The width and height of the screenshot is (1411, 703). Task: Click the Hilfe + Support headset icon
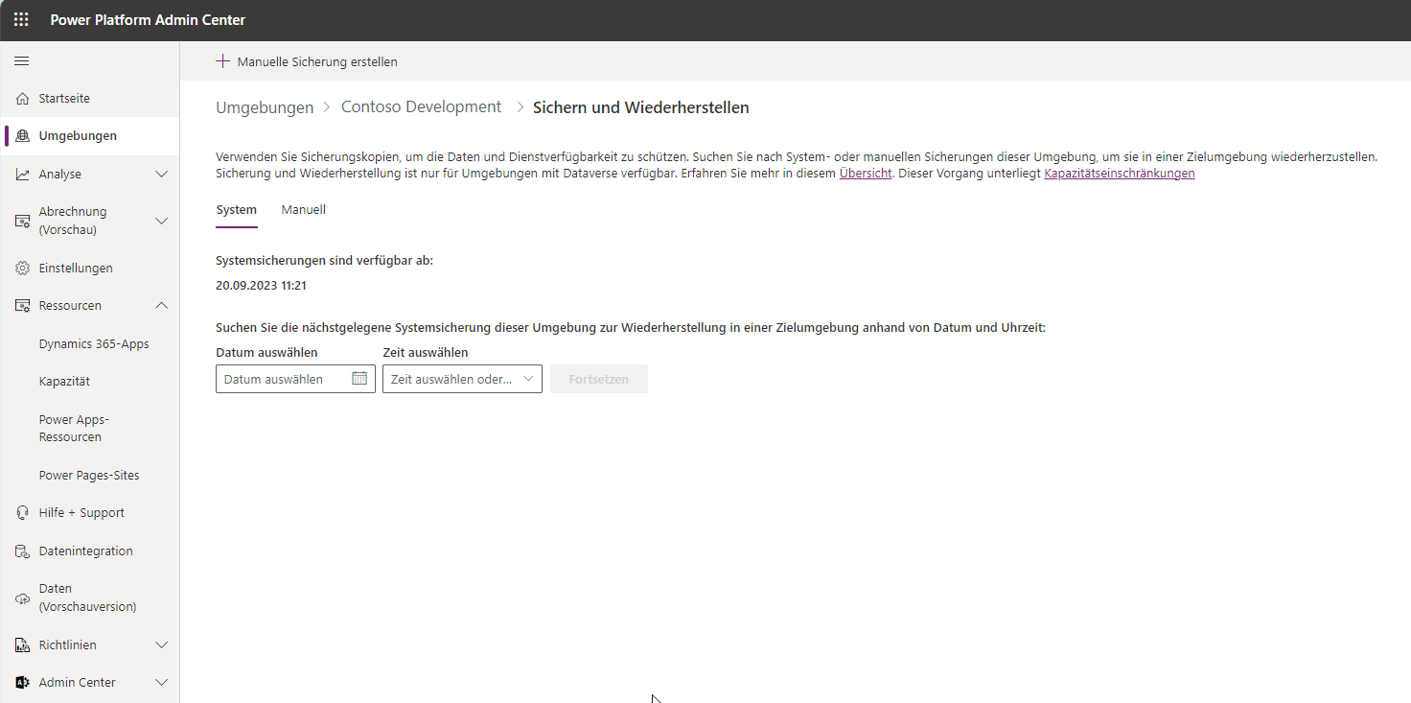coord(23,513)
